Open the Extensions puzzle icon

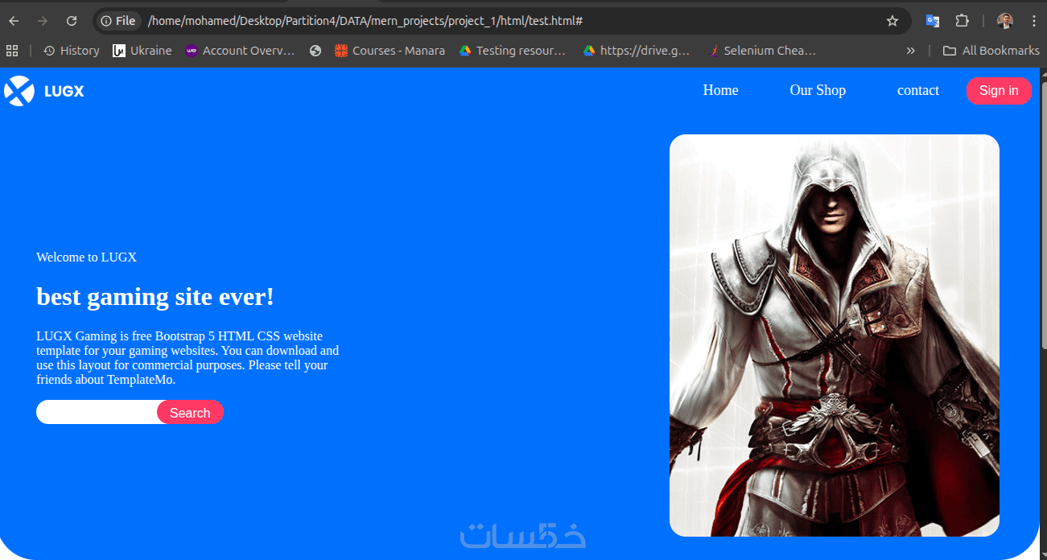coord(962,21)
